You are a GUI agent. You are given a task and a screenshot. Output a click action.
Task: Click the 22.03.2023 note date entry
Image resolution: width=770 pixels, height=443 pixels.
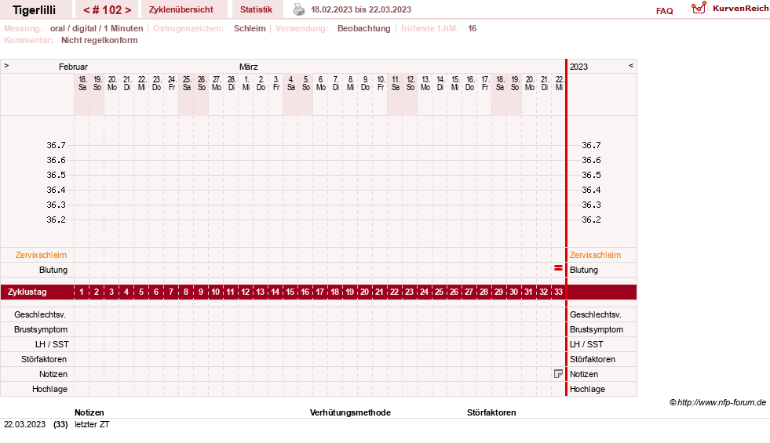tap(24, 424)
